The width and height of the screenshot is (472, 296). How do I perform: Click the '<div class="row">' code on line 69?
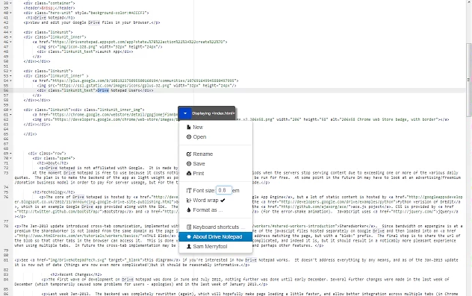47,154
